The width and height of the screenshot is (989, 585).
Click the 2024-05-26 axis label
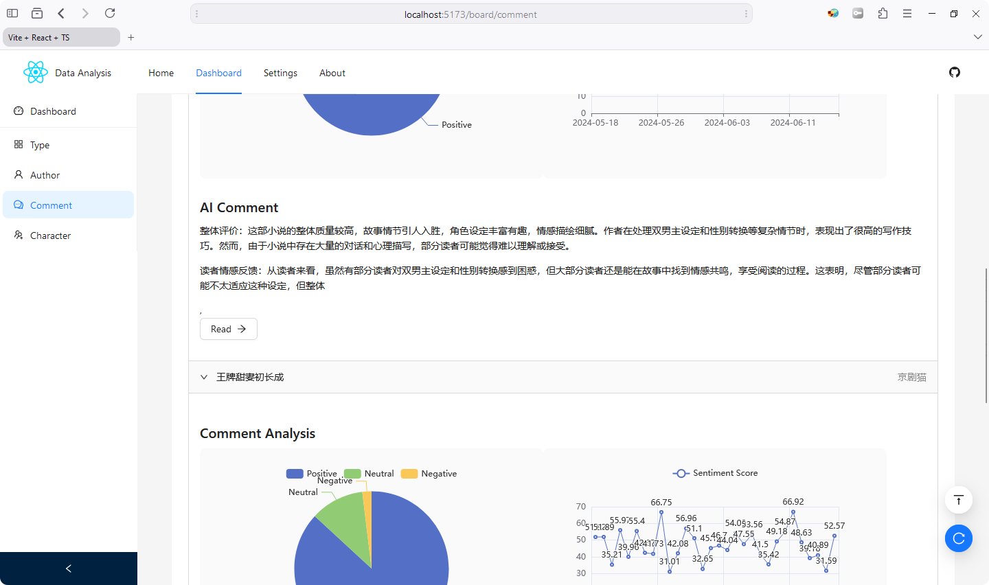pos(661,122)
